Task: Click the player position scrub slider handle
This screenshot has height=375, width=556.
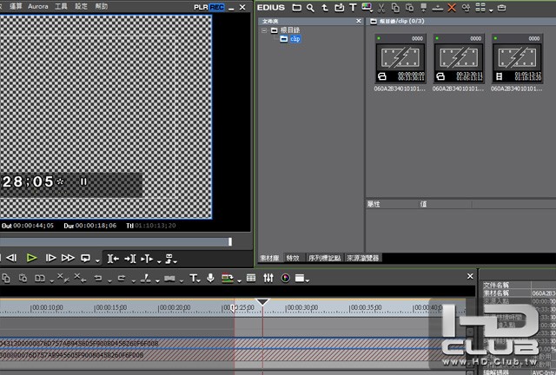Action: [x=230, y=241]
